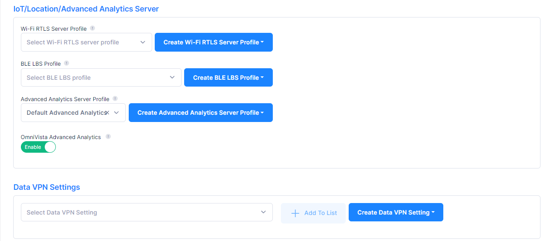This screenshot has height=241, width=552.
Task: Click the plus icon in Add To List
Action: tap(295, 213)
